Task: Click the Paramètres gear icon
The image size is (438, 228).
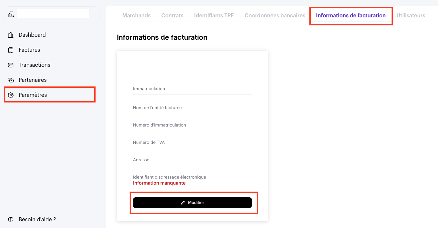Action: pos(11,95)
